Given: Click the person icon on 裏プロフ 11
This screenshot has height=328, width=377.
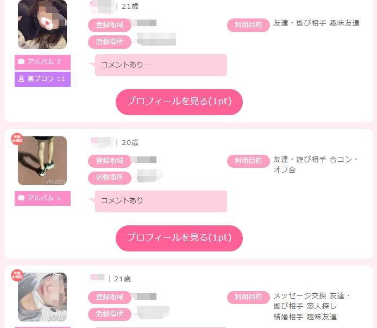Looking at the screenshot, I should tap(21, 79).
